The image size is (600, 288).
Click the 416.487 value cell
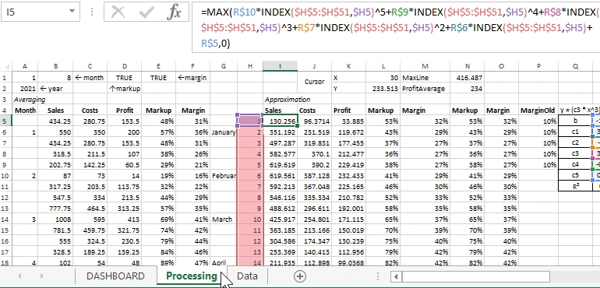(x=467, y=78)
